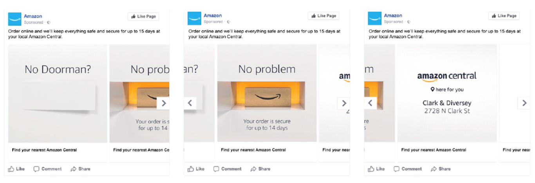Share the middle Amazon ad post
This screenshot has width=535, height=183.
[x=260, y=169]
